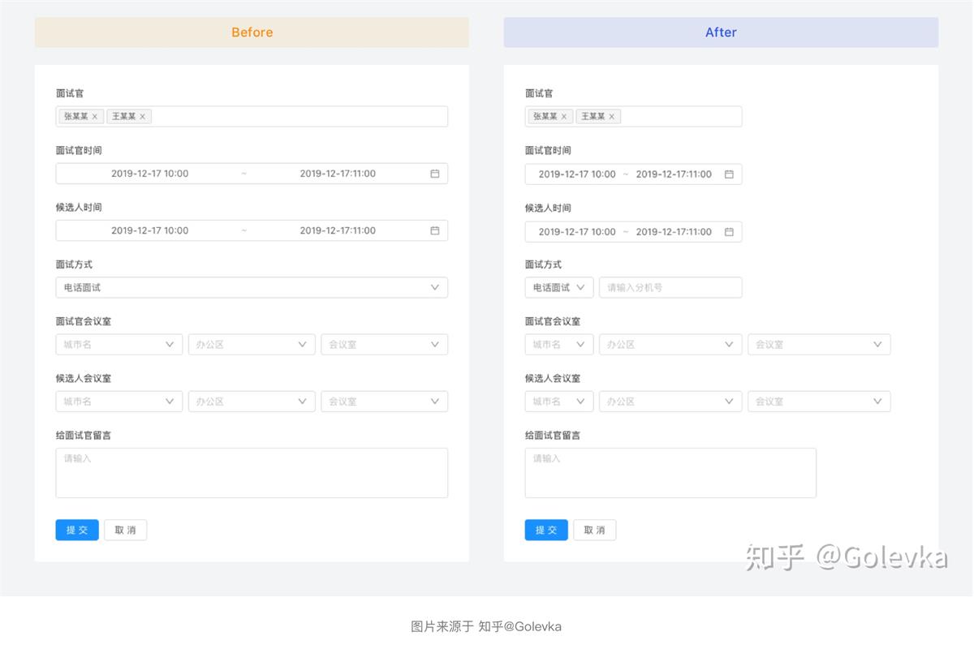The width and height of the screenshot is (974, 649).
Task: Click start date of 候选人时间 in After
Action: [577, 232]
